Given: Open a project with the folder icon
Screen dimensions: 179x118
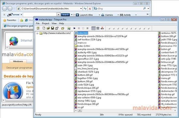Looking at the screenshot, I should 48,28.
